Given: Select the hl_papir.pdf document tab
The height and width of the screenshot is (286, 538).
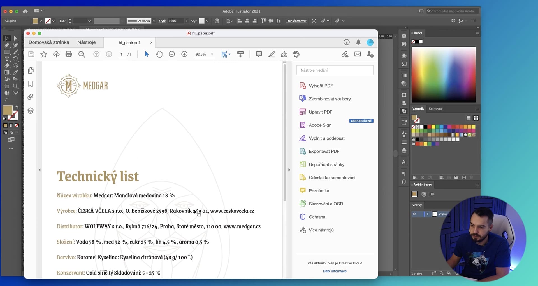Looking at the screenshot, I should pos(129,43).
